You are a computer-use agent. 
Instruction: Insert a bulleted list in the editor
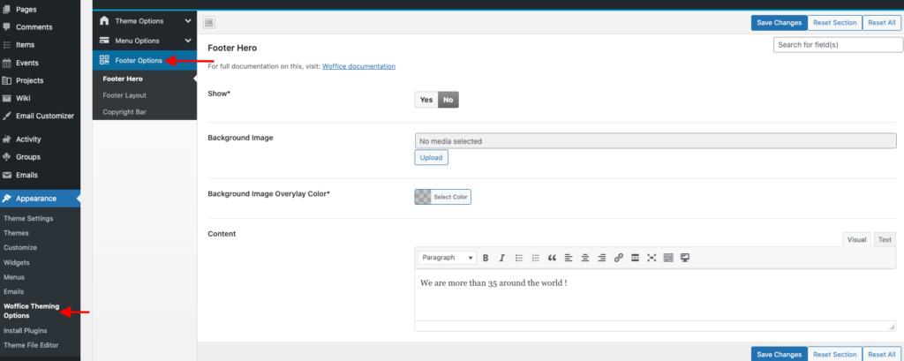[x=519, y=258]
